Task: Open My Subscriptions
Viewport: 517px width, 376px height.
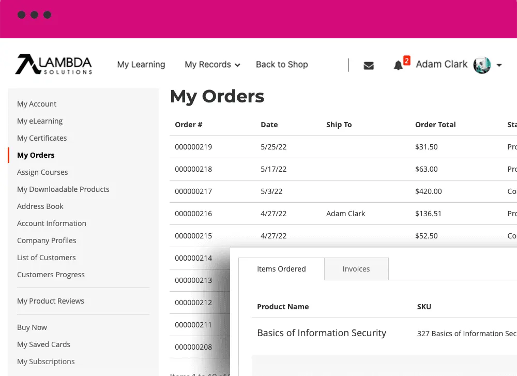Action: (x=46, y=362)
